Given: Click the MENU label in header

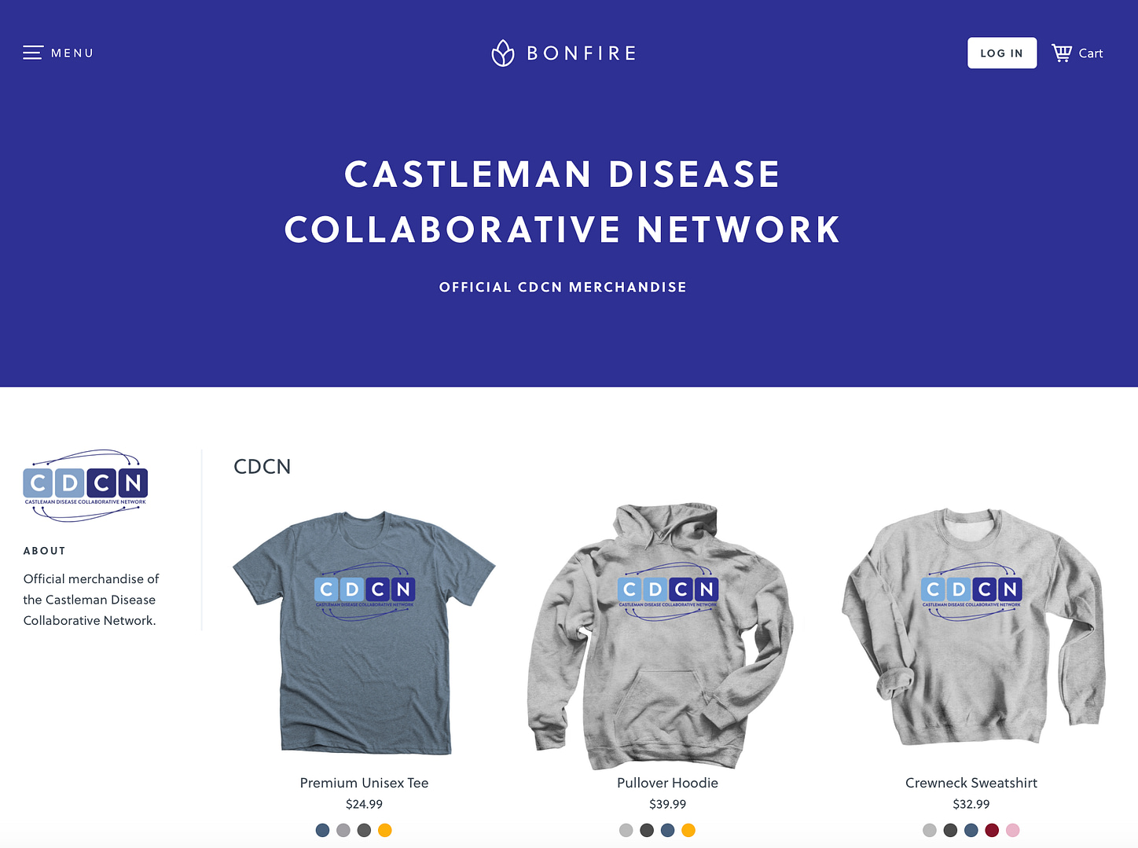Looking at the screenshot, I should point(72,53).
